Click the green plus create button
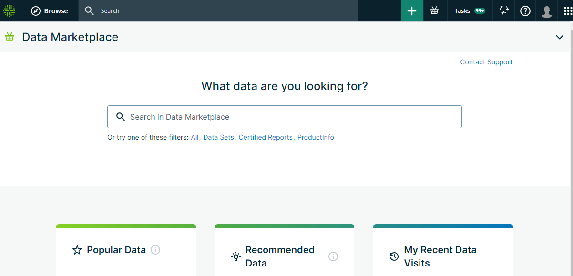 (412, 11)
